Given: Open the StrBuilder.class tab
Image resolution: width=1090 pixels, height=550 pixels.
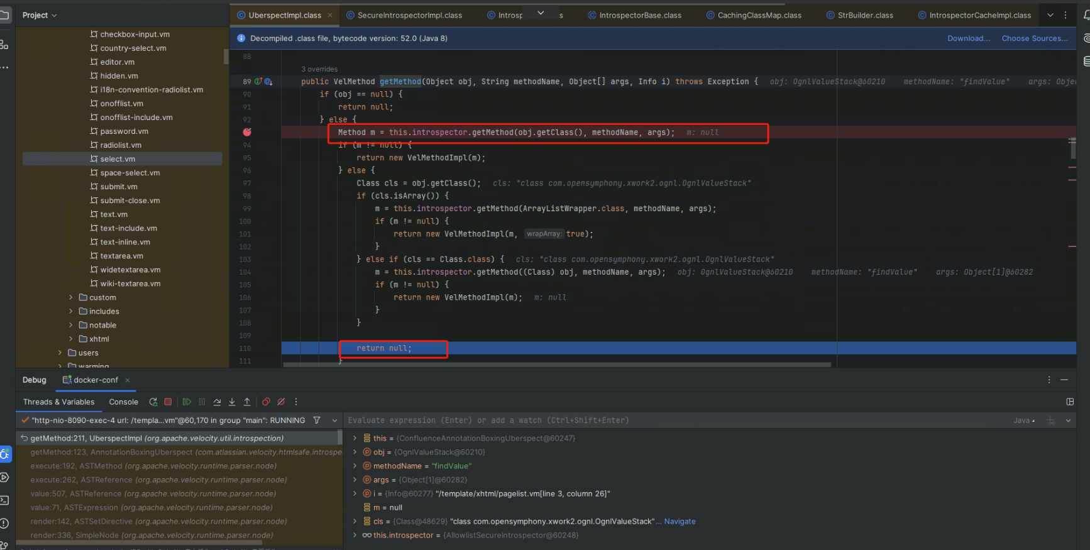Looking at the screenshot, I should 859,15.
